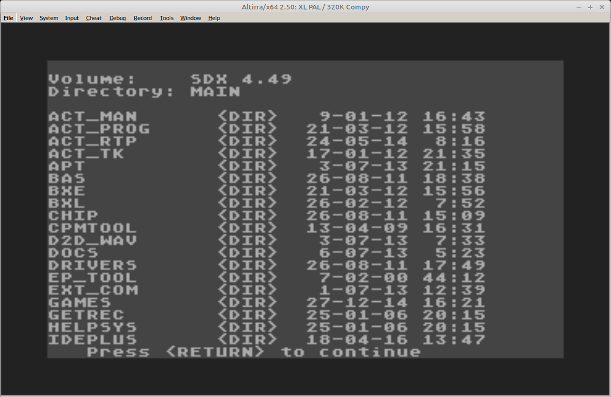The image size is (611, 397).
Task: Open the View menu
Action: tap(26, 18)
